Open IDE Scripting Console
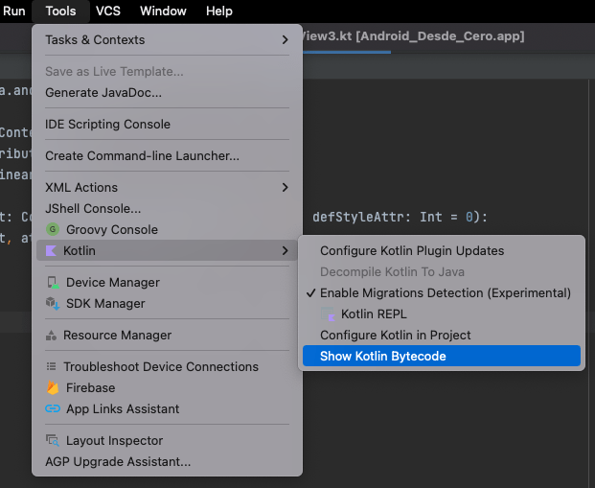595x488 pixels. click(x=167, y=125)
